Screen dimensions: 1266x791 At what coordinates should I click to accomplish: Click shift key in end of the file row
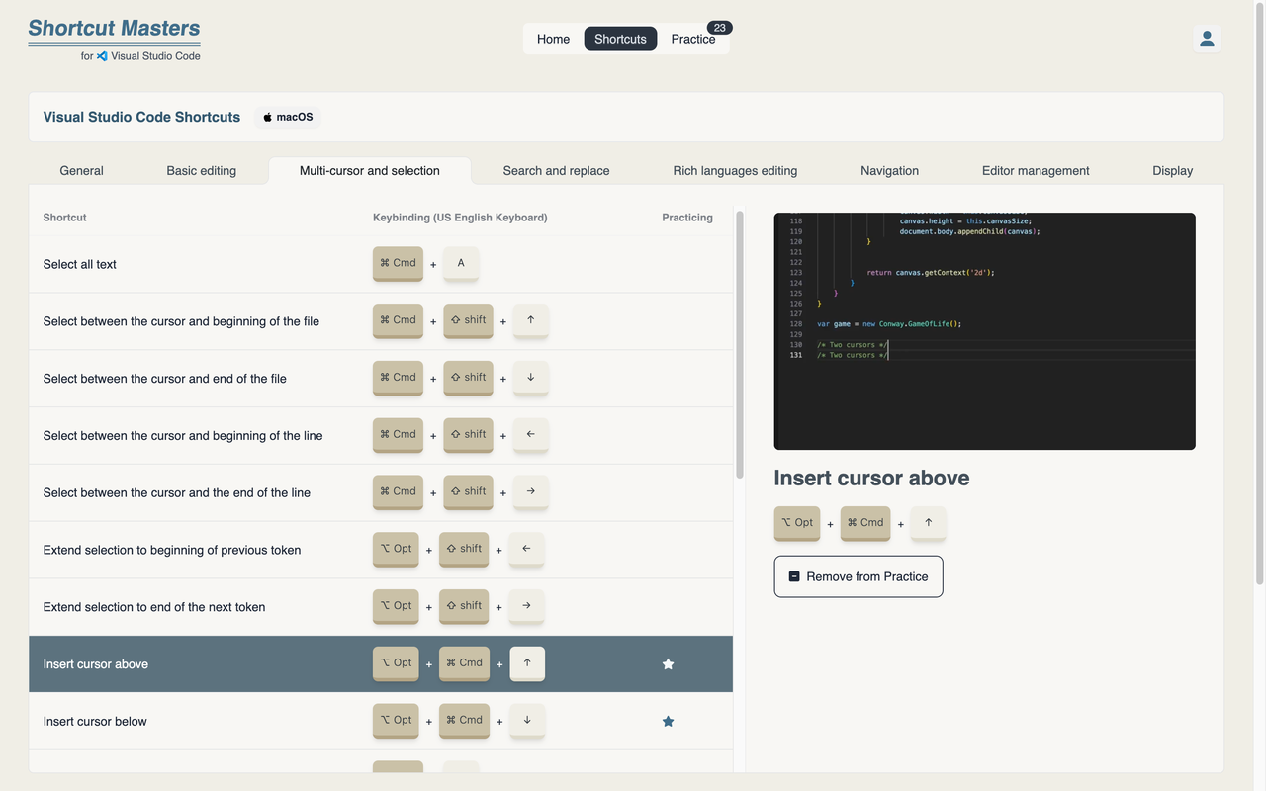pyautogui.click(x=468, y=379)
